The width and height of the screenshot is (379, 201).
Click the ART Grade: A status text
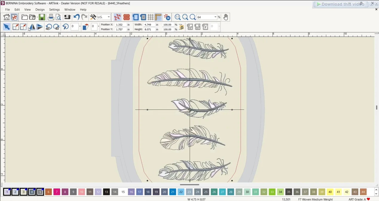coord(357,199)
